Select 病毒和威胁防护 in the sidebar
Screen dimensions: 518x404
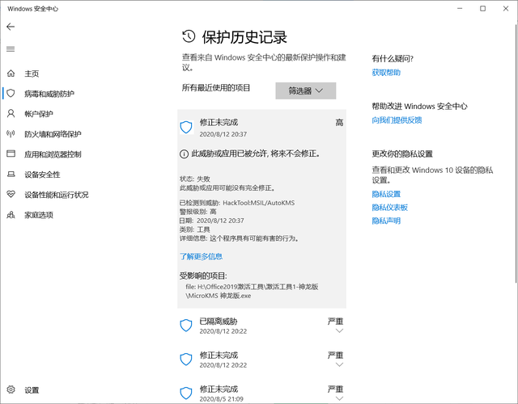coord(49,94)
